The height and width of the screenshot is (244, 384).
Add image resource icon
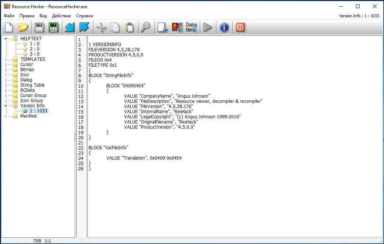point(177,27)
